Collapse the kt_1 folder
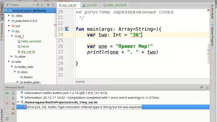Viewport: 217px width, 122px height. pos(12,36)
